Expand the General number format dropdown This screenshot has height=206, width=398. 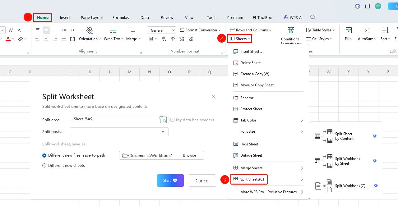162,30
